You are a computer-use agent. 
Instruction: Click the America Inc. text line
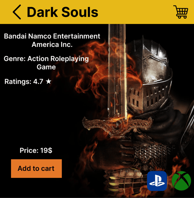52,44
